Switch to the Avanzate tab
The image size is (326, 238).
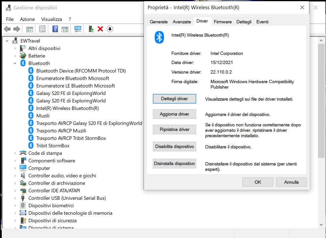[182, 22]
